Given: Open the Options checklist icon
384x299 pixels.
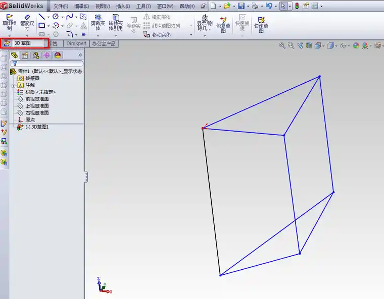Looking at the screenshot, I should click(315, 6).
